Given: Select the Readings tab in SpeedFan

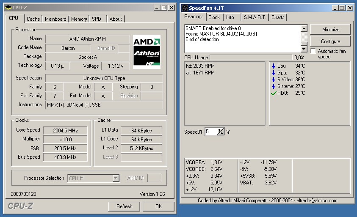Looking at the screenshot, I should click(194, 16).
